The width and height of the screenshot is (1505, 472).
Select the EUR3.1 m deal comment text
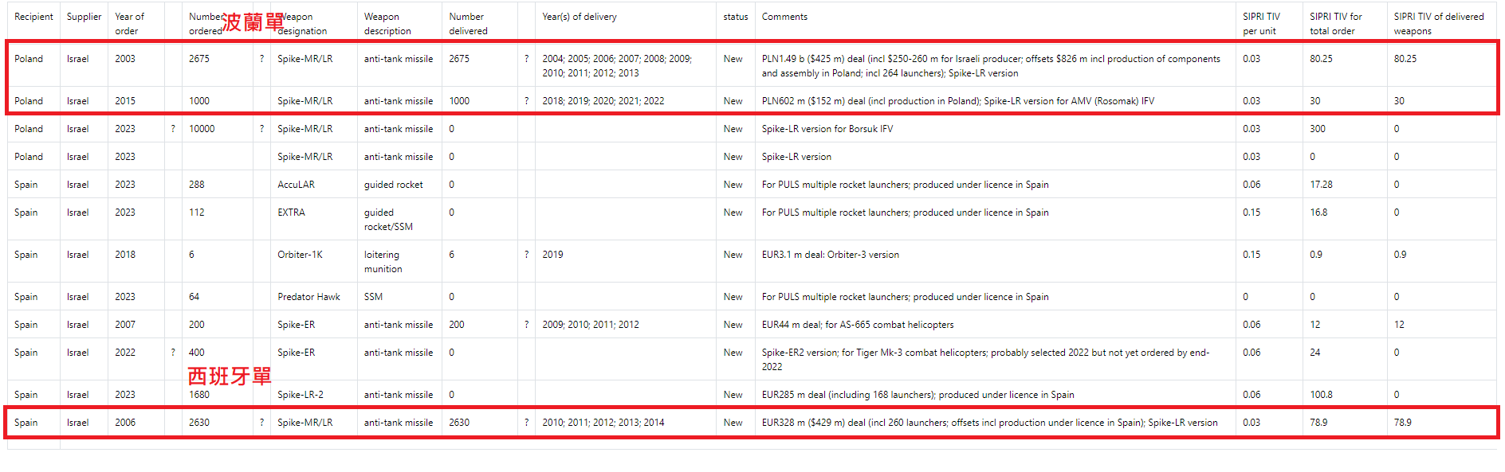point(830,255)
